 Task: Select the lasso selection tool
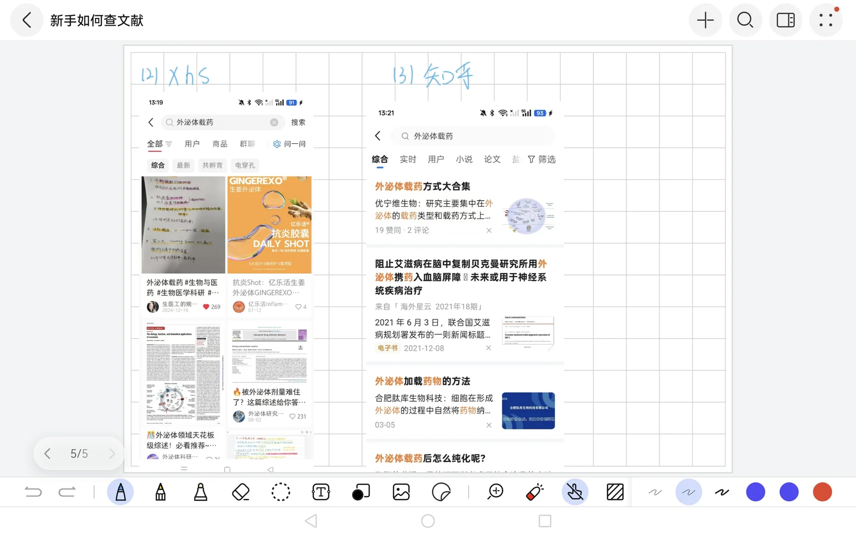pos(281,492)
